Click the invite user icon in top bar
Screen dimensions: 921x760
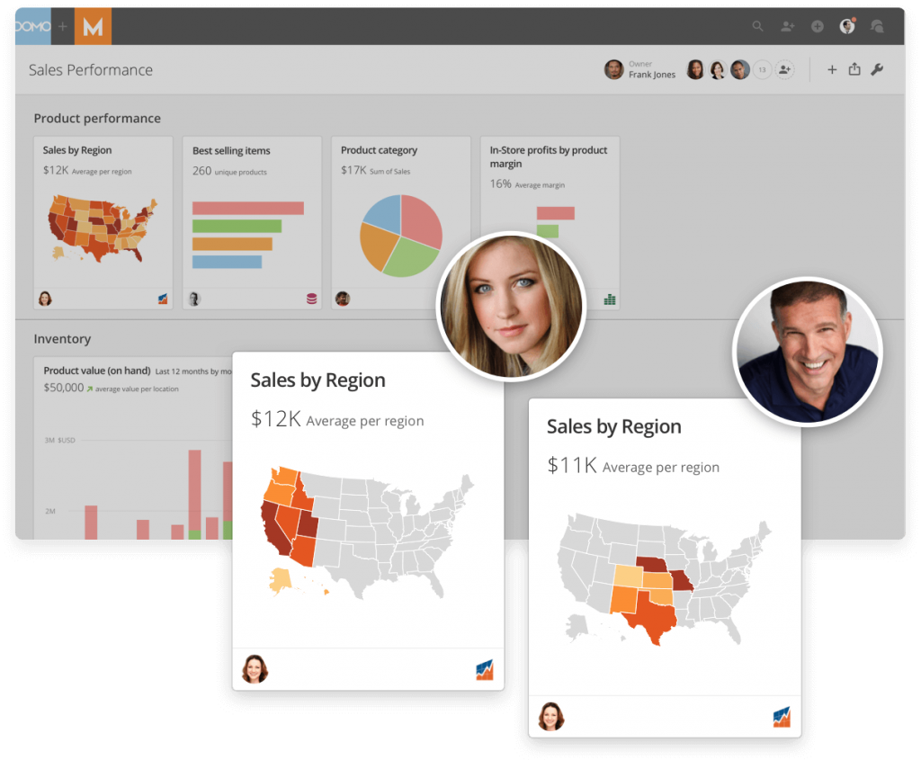(x=787, y=27)
